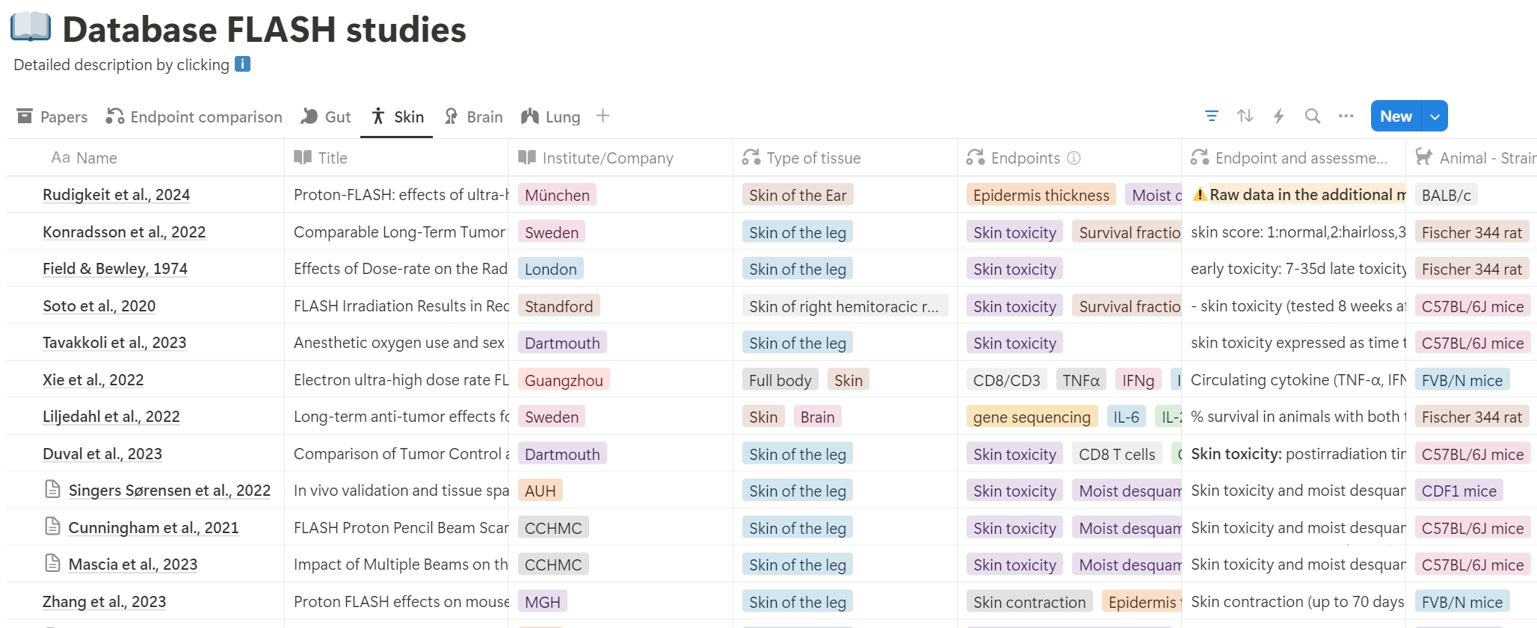Open the Rudigkeit et al., 2024 entry
Viewport: 1537px width, 628px height.
point(116,195)
